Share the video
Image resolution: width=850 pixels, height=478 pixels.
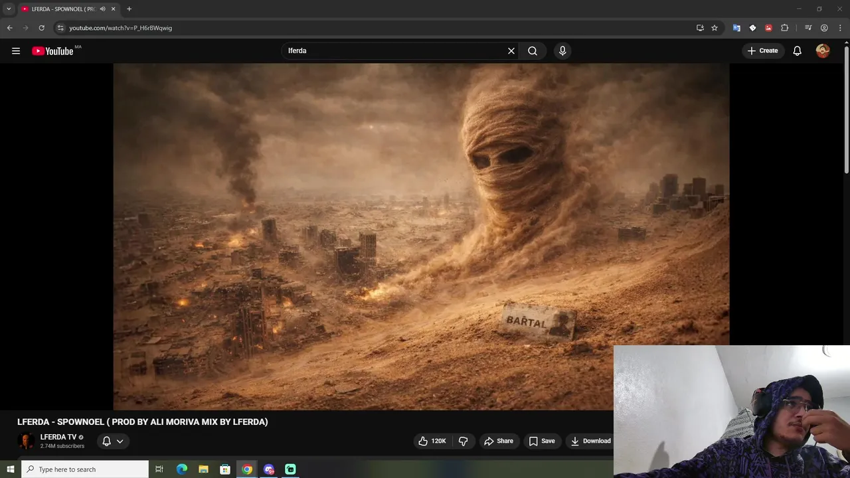click(x=499, y=441)
